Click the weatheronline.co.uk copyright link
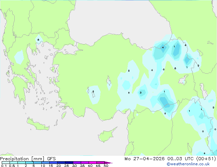 (188, 164)
